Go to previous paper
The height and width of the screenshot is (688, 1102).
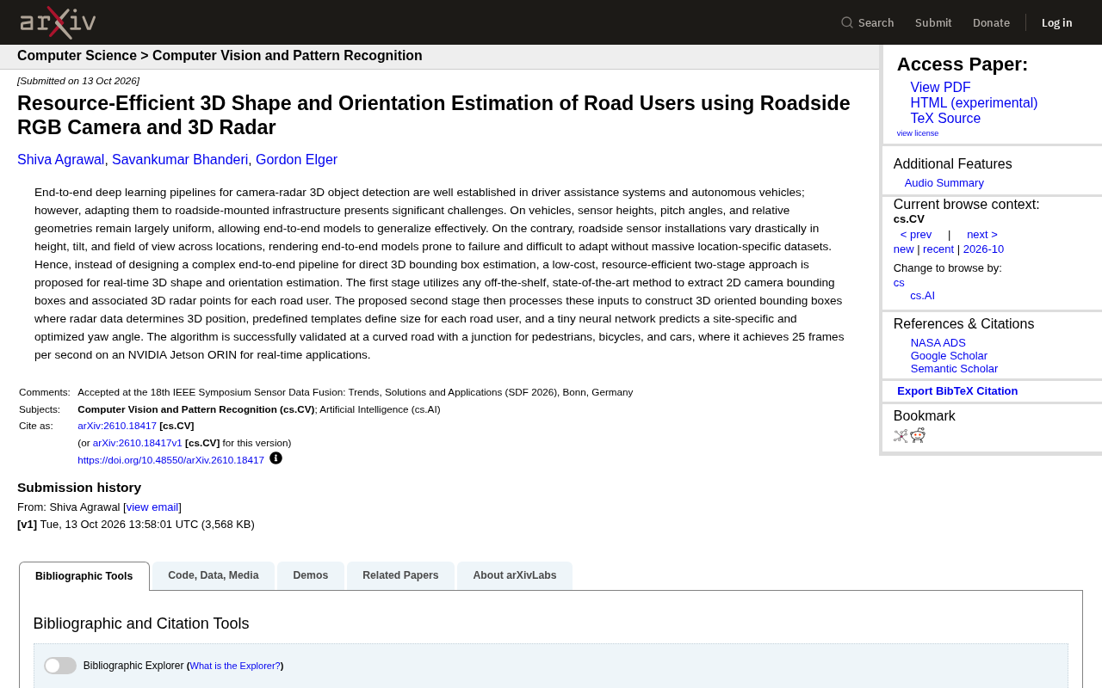click(916, 235)
